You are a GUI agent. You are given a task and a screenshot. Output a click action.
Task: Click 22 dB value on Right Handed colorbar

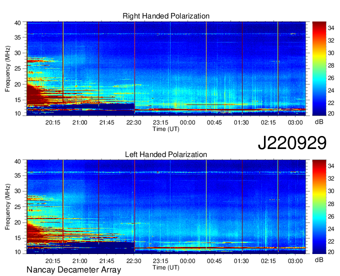click(x=331, y=103)
